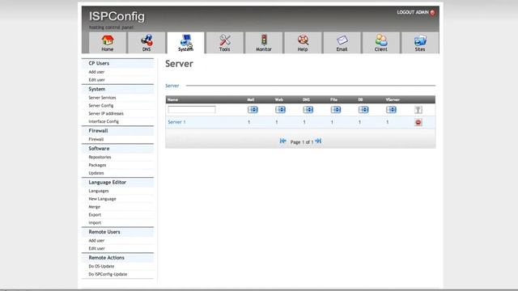Run Do ISPConfig-Update remote action
Viewport: 518px width, 291px height.
tap(108, 274)
